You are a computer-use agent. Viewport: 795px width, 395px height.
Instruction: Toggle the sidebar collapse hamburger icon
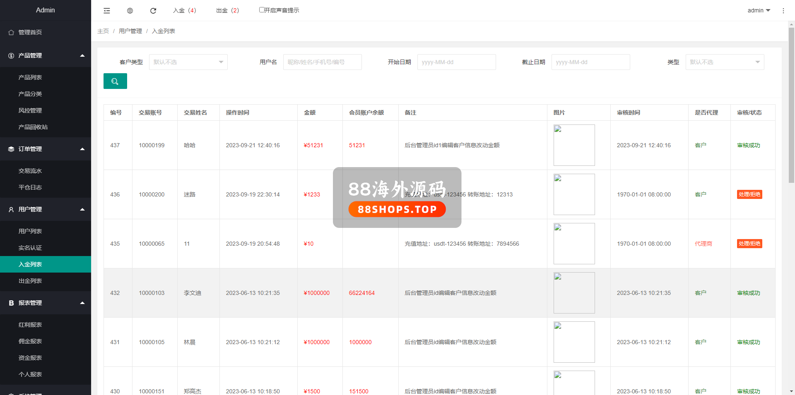click(107, 11)
